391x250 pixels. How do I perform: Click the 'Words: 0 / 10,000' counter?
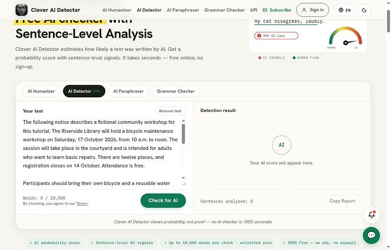tap(44, 198)
